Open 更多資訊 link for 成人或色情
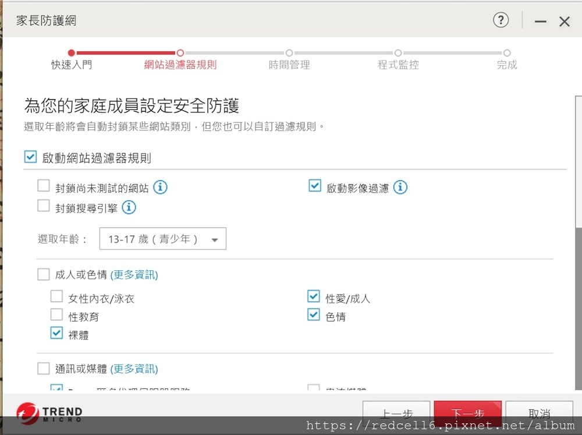 (x=134, y=275)
